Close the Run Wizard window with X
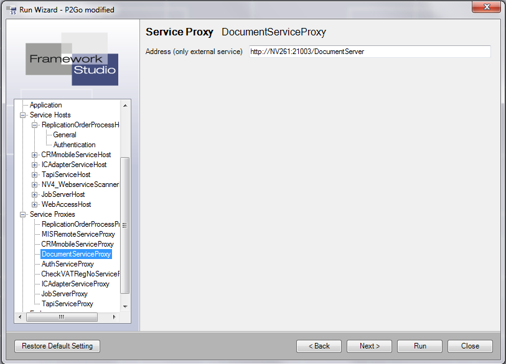 pyautogui.click(x=487, y=7)
